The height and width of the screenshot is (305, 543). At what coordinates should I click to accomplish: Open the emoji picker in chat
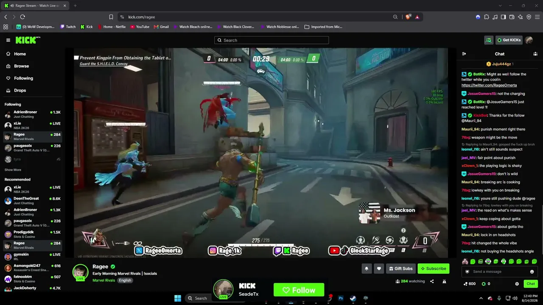532,272
